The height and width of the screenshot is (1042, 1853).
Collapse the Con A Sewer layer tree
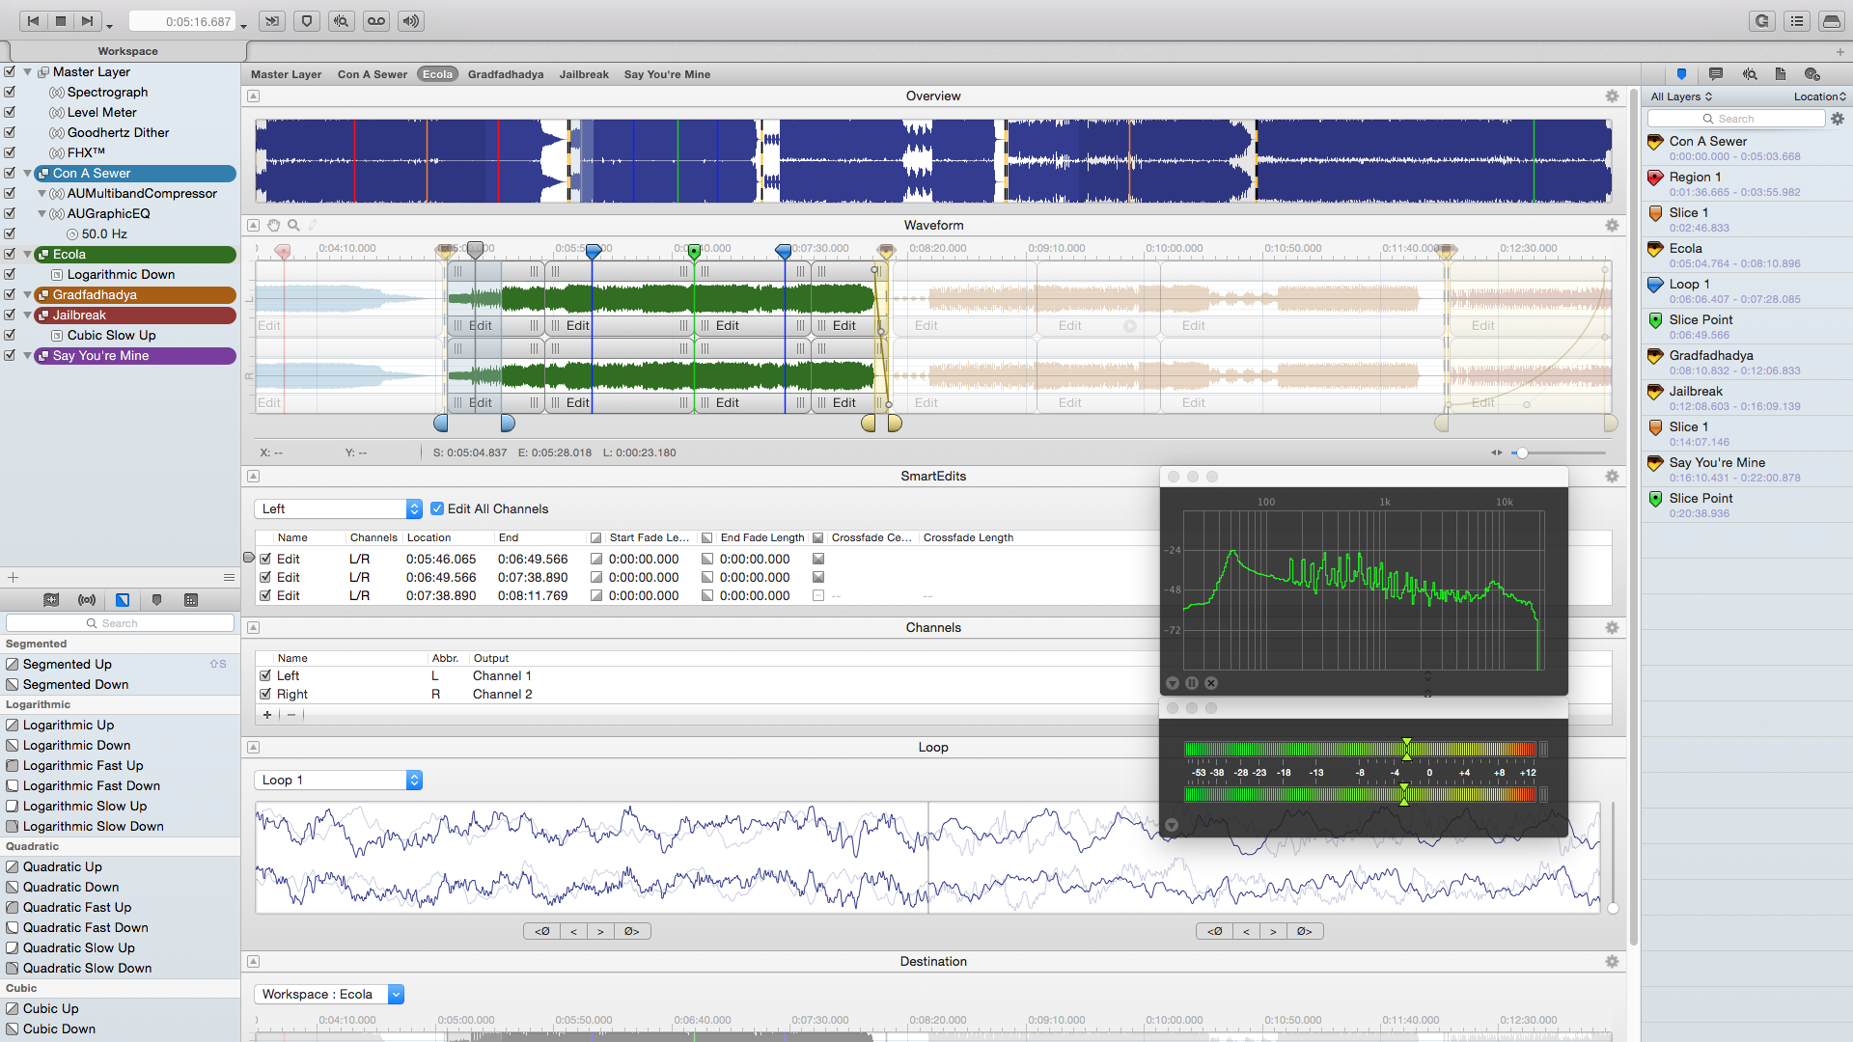[x=28, y=174]
